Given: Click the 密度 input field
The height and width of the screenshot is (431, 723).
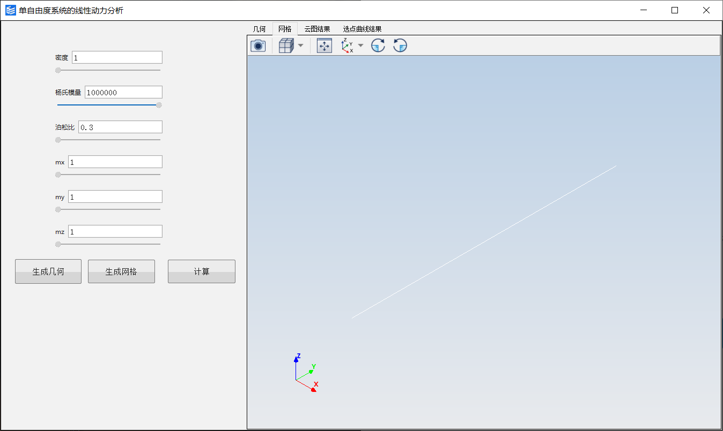Looking at the screenshot, I should tap(117, 57).
